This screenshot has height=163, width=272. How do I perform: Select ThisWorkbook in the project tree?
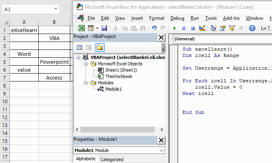pos(119,76)
